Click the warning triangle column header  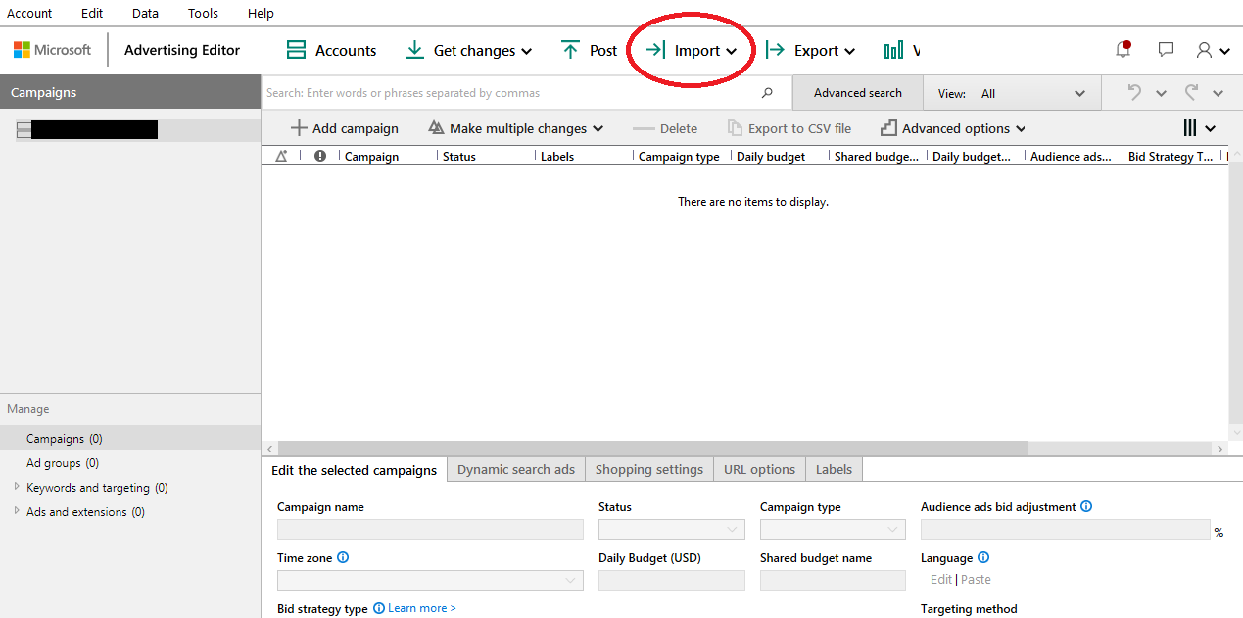[282, 156]
